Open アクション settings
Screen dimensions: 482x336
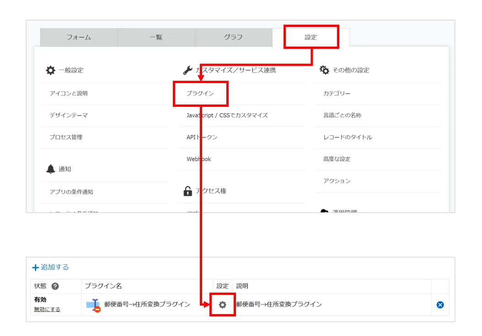(x=337, y=181)
